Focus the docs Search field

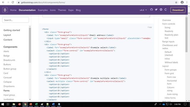[x=15, y=20]
